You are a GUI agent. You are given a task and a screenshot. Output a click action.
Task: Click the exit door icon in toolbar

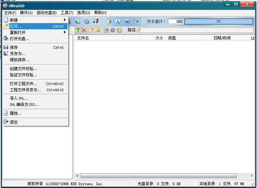tap(136, 21)
